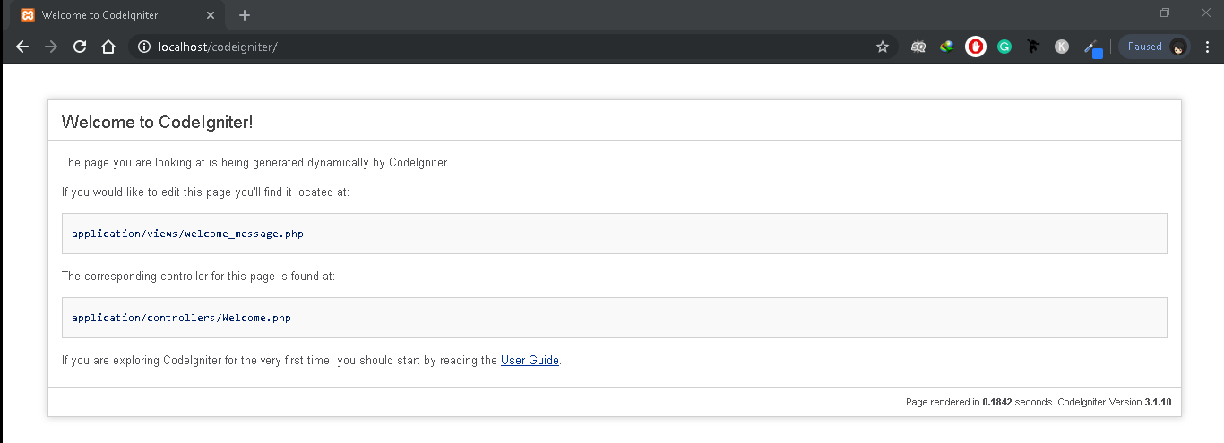1224x443 pixels.
Task: Reload the CodeIgniter page
Action: point(80,47)
